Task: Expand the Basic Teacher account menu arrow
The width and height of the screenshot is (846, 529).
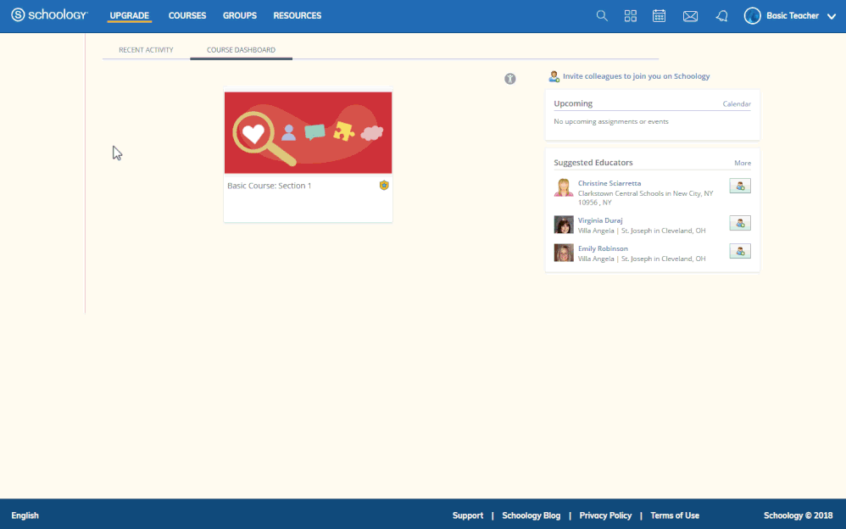Action: tap(832, 16)
